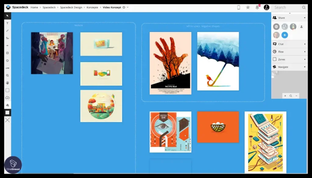Click the star favorites icon
312x178 pixels.
pyautogui.click(x=248, y=7)
